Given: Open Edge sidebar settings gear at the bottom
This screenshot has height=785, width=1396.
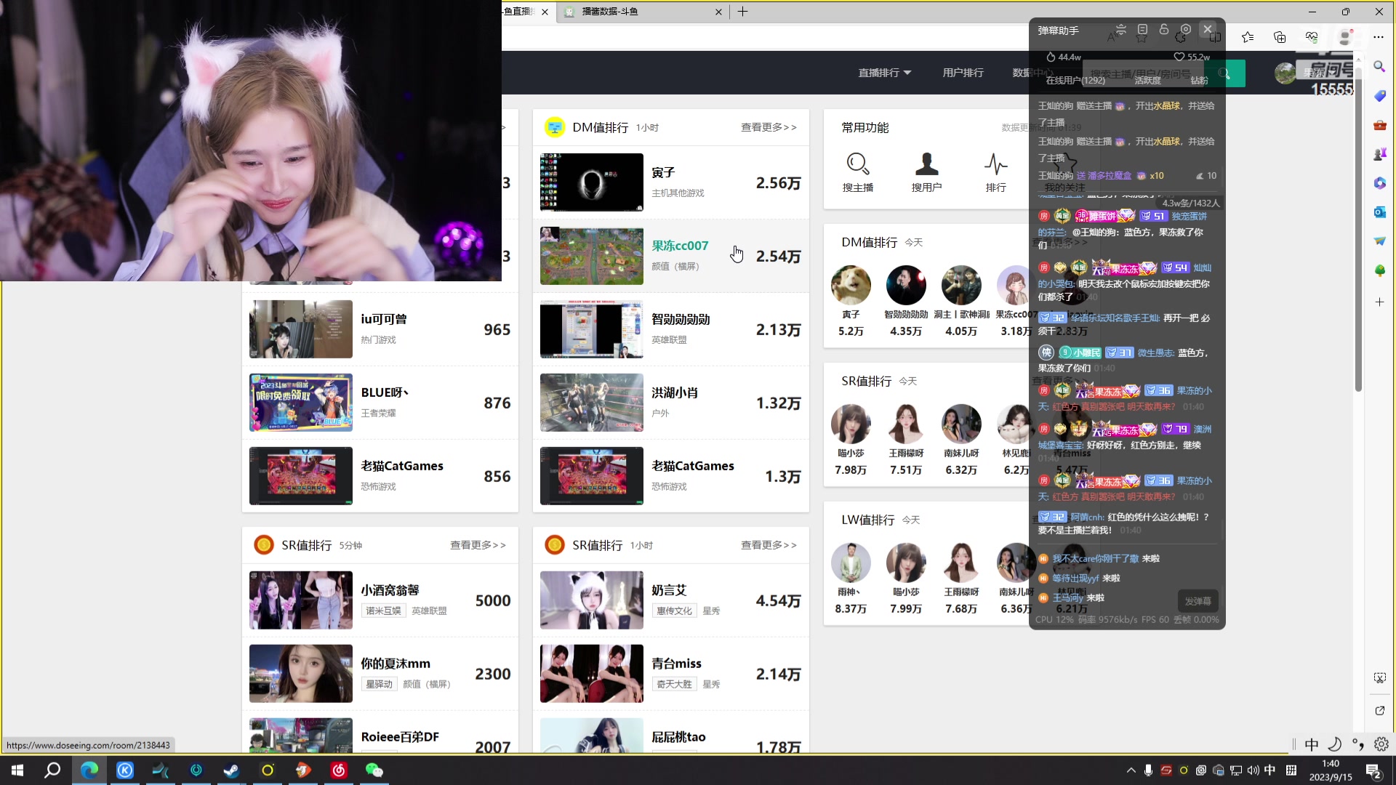Looking at the screenshot, I should 1381,744.
